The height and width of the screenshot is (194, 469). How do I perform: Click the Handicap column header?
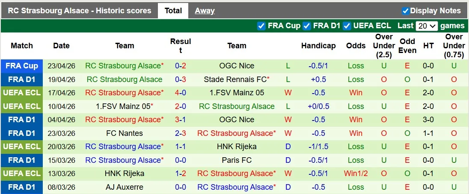[x=318, y=46]
